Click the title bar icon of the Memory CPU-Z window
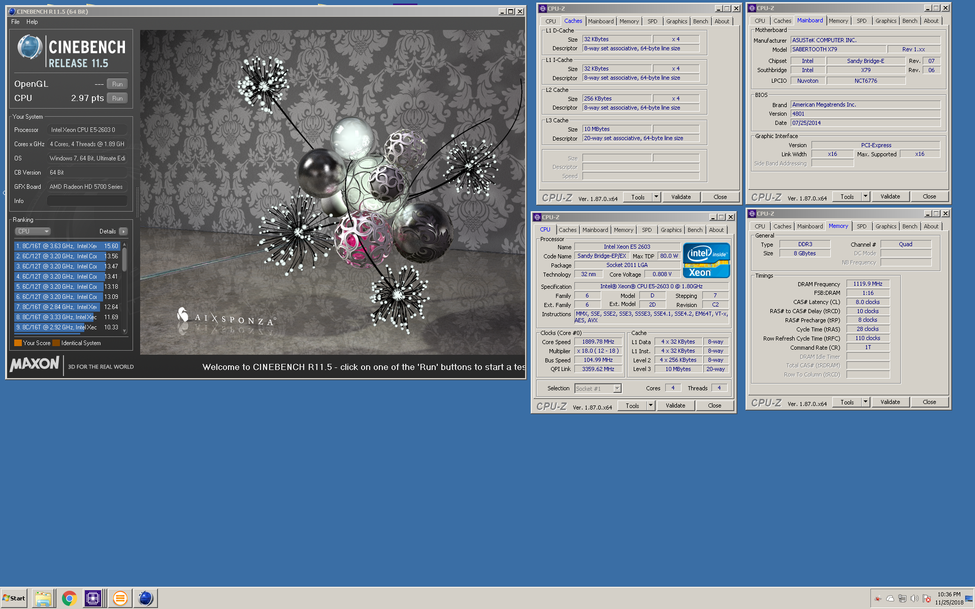The width and height of the screenshot is (975, 609). (x=752, y=214)
